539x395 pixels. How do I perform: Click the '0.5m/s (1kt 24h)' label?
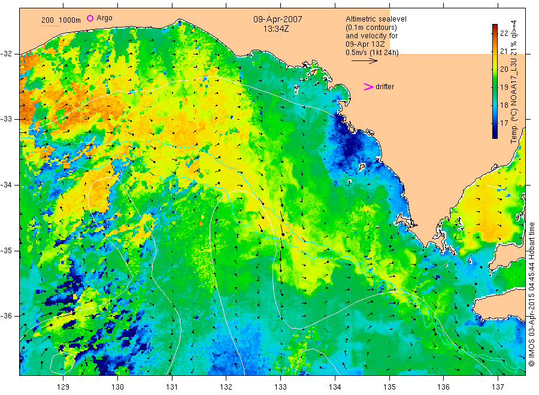pos(372,53)
